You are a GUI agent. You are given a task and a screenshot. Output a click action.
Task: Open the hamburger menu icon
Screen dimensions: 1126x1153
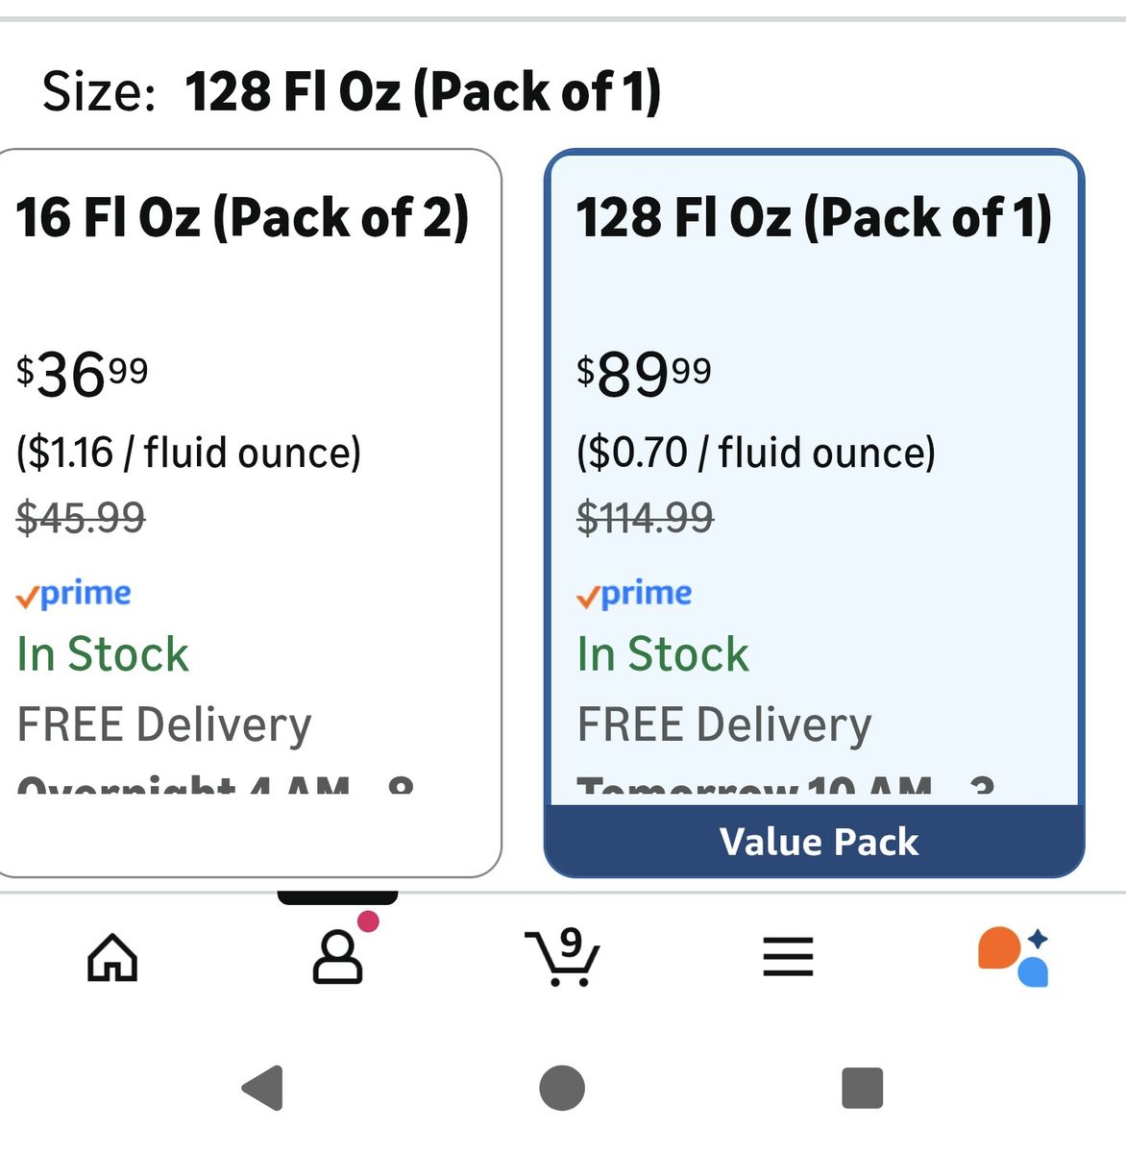coord(788,957)
